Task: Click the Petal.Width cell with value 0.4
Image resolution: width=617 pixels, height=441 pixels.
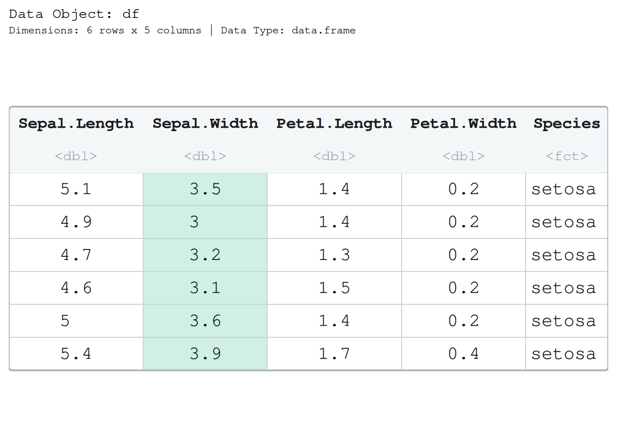Action: point(463,354)
